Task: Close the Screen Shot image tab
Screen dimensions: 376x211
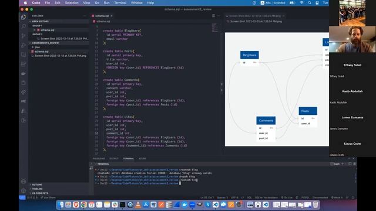Action: coord(283,16)
